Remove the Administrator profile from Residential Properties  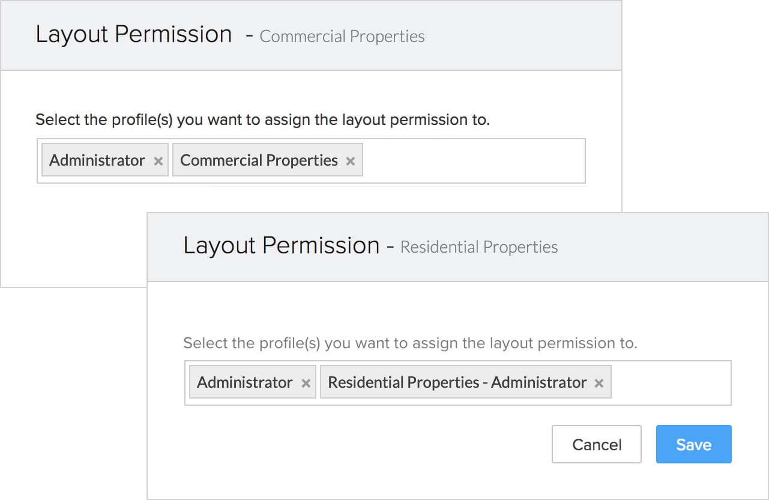tap(306, 382)
